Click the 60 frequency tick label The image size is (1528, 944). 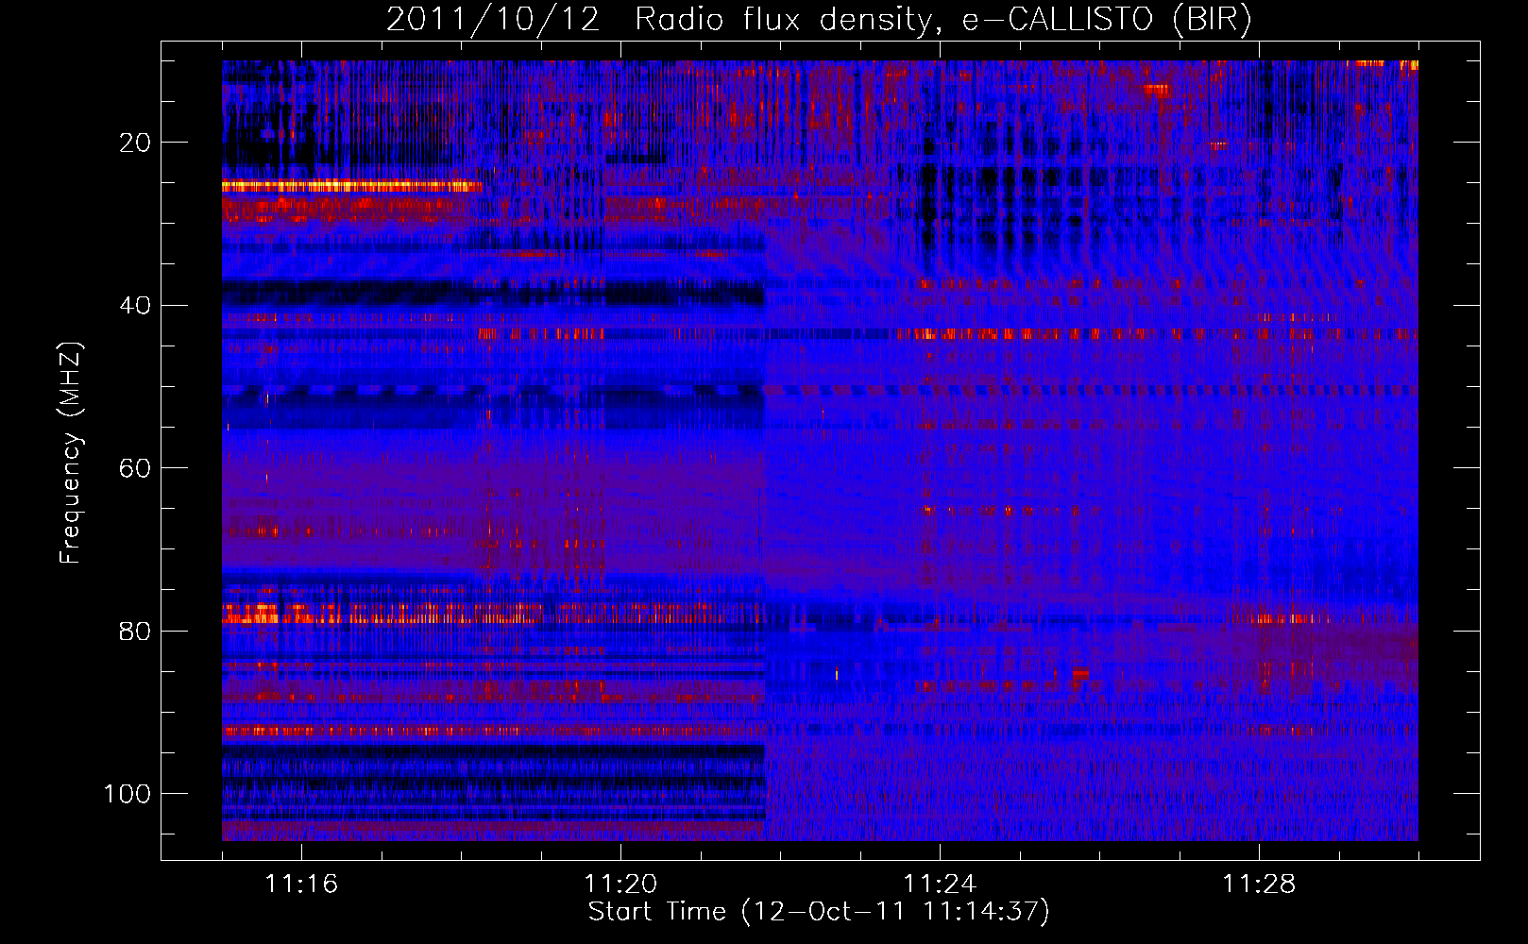(x=135, y=468)
